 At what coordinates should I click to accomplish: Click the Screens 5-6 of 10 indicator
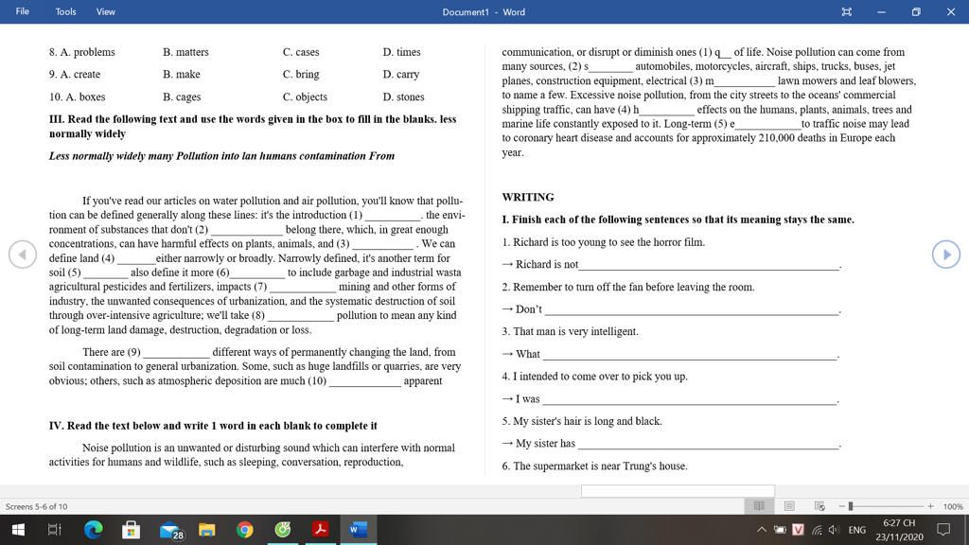click(x=36, y=506)
